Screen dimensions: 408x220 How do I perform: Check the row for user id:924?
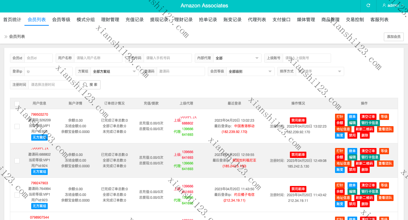point(17,160)
